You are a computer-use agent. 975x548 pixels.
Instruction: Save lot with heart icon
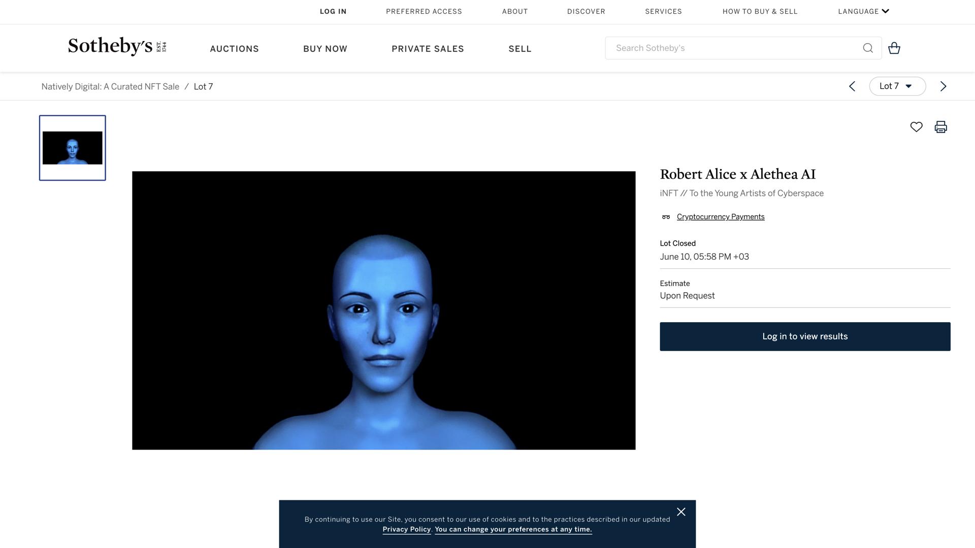click(916, 127)
